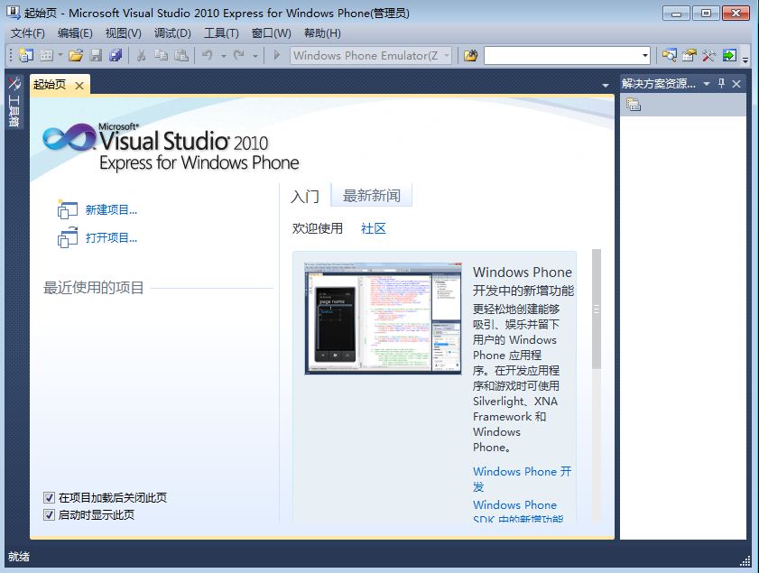This screenshot has height=573, width=759.
Task: Click the start page vertical scrollbar thumb
Action: [x=597, y=310]
